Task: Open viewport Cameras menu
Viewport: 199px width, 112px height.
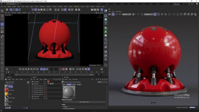Action: 14,13
